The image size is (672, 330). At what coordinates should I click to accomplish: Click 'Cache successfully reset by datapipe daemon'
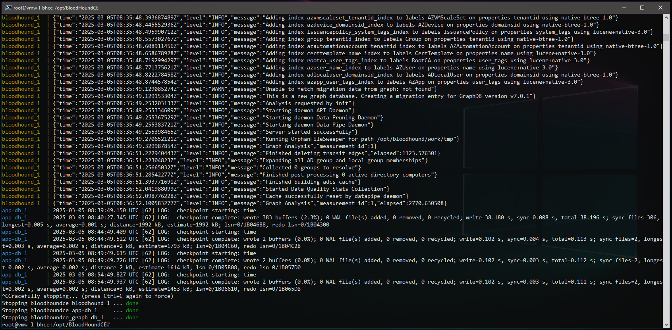[x=334, y=196]
